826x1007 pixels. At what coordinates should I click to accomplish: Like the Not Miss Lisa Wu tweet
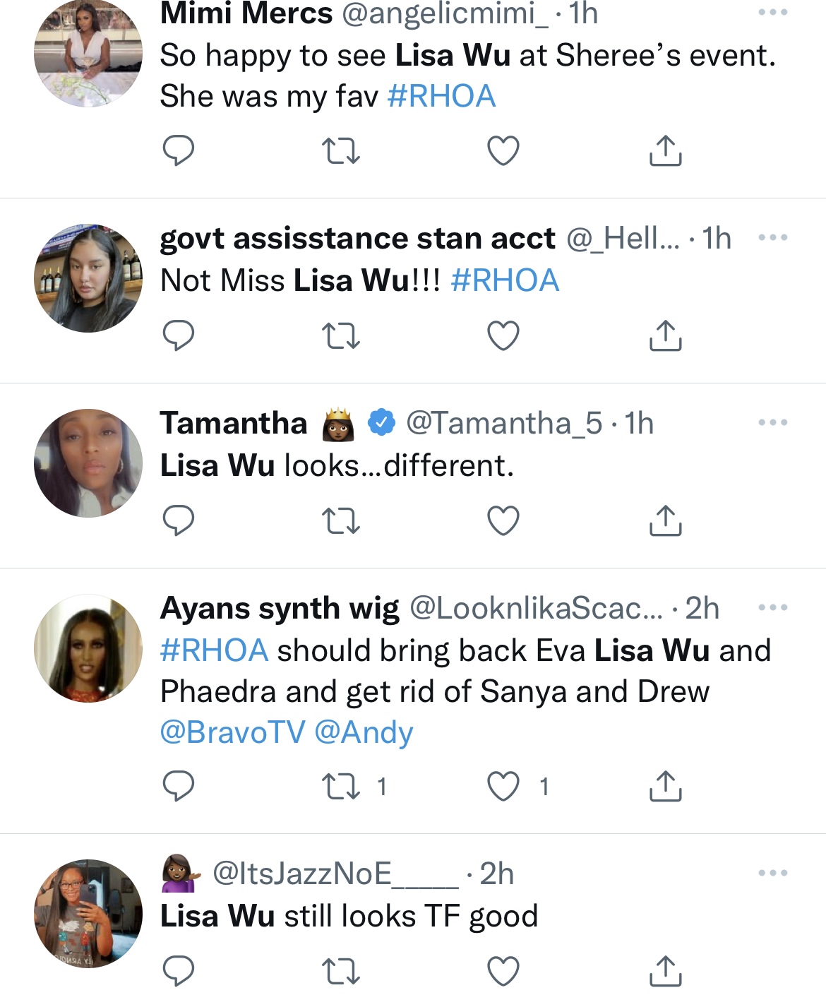pyautogui.click(x=503, y=335)
